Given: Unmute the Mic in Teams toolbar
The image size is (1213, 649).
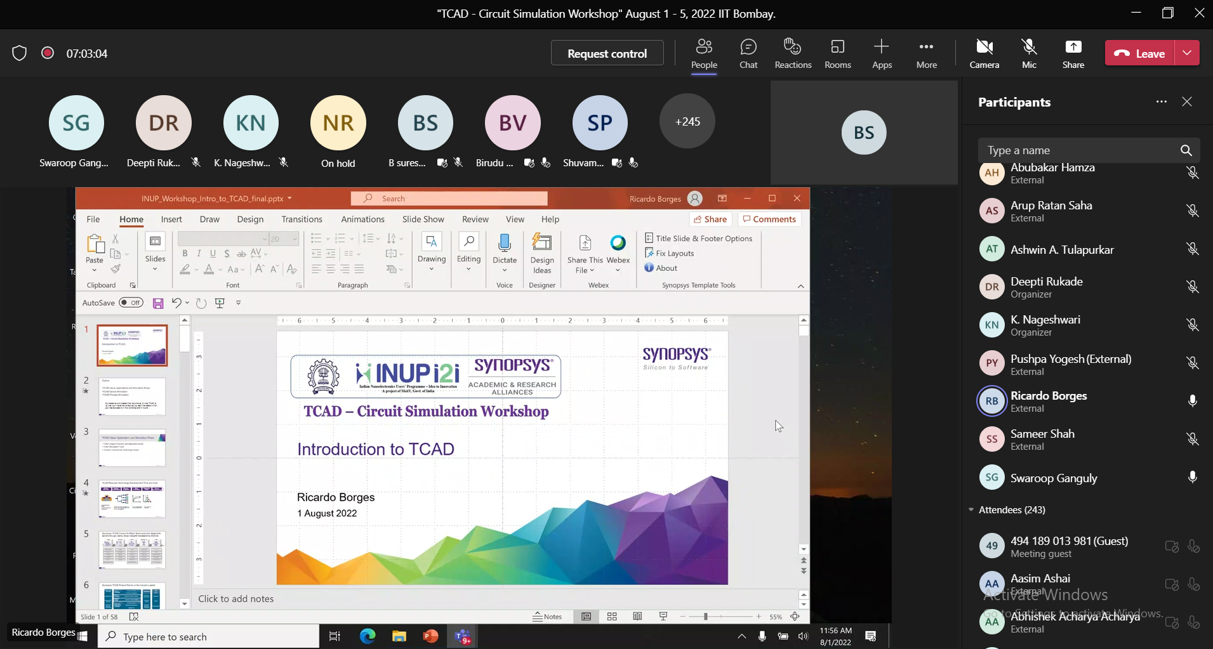Looking at the screenshot, I should (x=1029, y=54).
